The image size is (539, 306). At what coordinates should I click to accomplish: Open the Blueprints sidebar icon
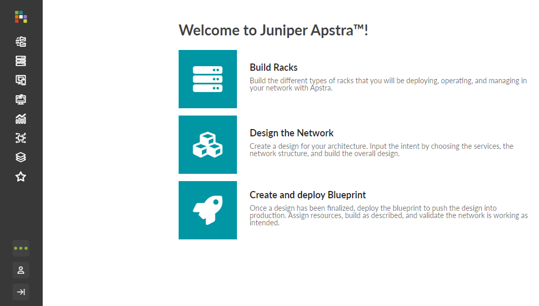tap(21, 42)
